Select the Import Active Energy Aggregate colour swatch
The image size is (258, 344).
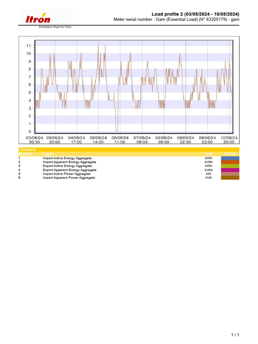point(230,158)
